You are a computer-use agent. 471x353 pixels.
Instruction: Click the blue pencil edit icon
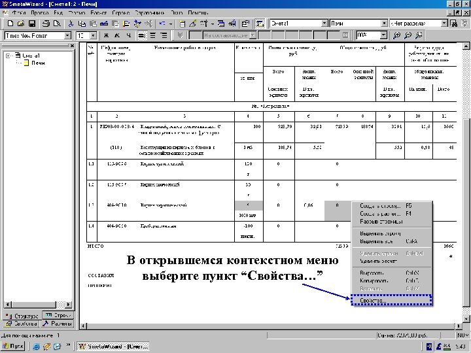pos(104,24)
